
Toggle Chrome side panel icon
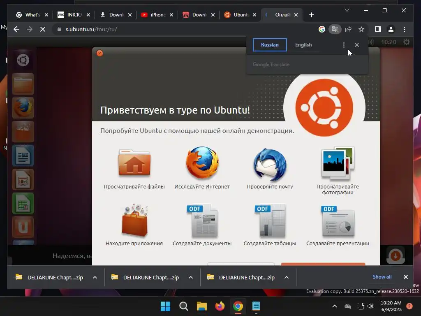point(378,29)
